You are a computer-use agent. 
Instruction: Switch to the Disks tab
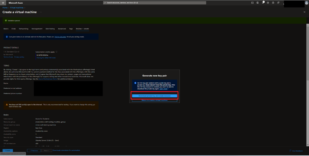click(x=14, y=29)
